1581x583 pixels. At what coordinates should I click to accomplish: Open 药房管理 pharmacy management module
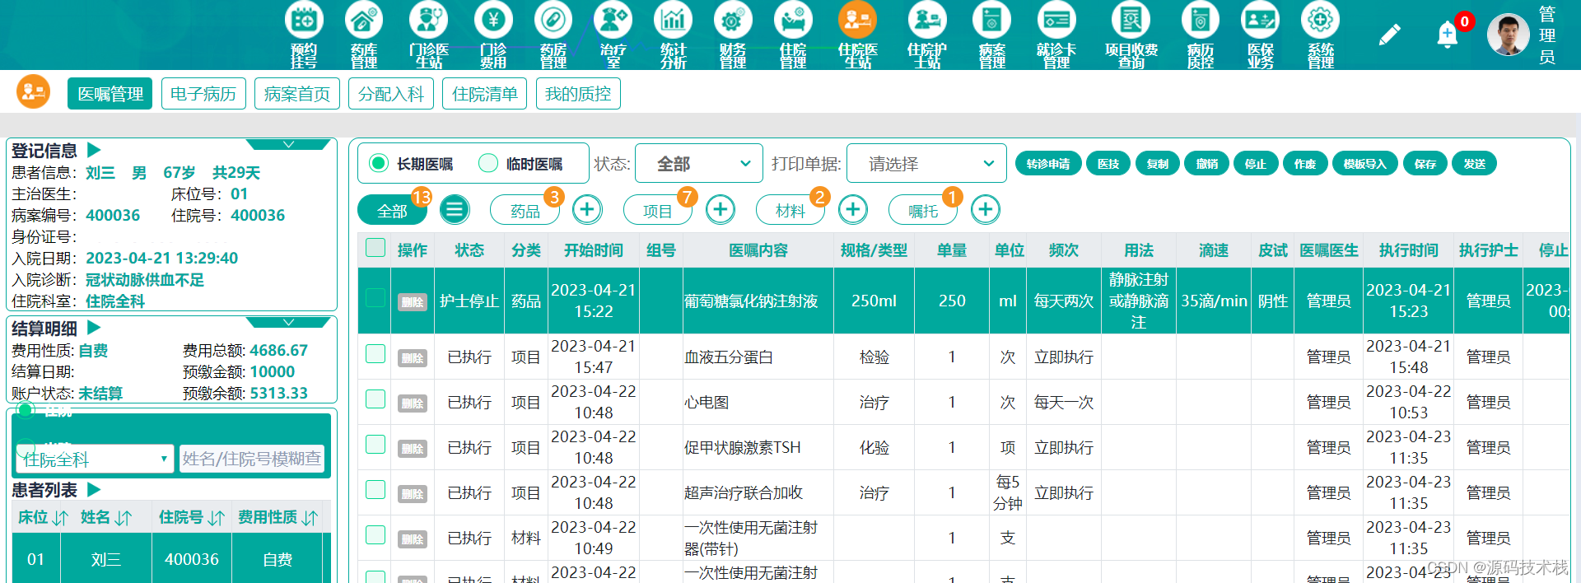point(553,35)
